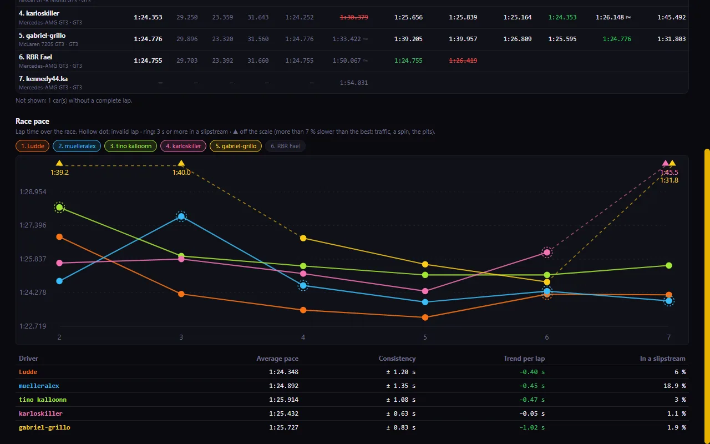Click the blue ringed dot at lap 3
Viewport: 710px width, 444px height.
click(x=181, y=216)
